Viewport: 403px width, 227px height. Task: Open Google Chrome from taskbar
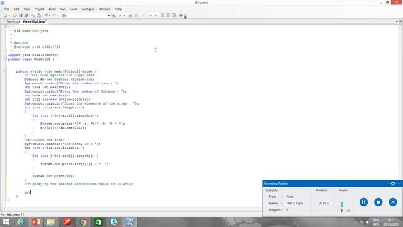pos(83,222)
